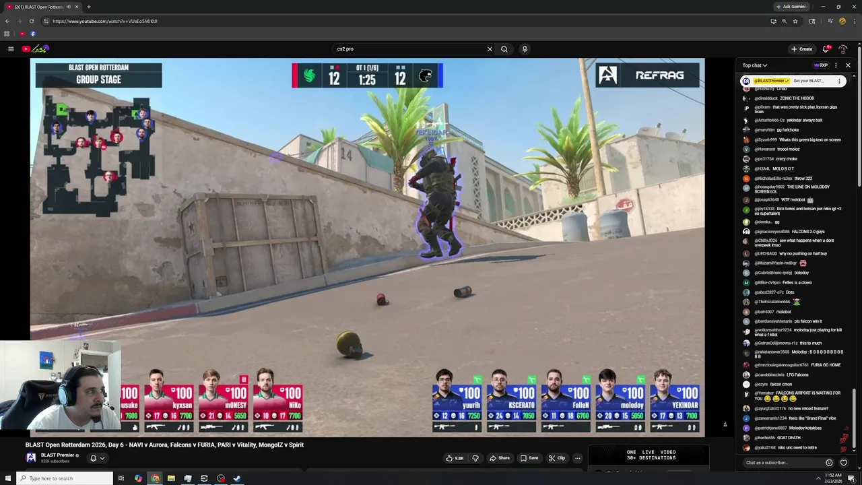
Task: Install app icon in address bar
Action: pyautogui.click(x=773, y=21)
